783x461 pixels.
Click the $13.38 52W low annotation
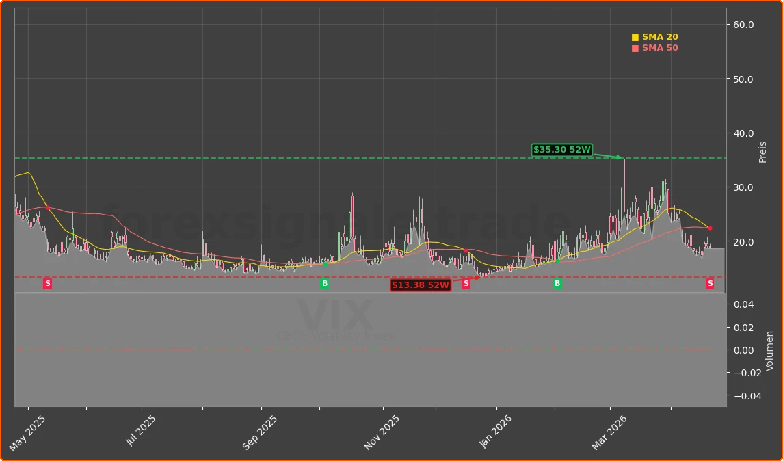pos(421,285)
